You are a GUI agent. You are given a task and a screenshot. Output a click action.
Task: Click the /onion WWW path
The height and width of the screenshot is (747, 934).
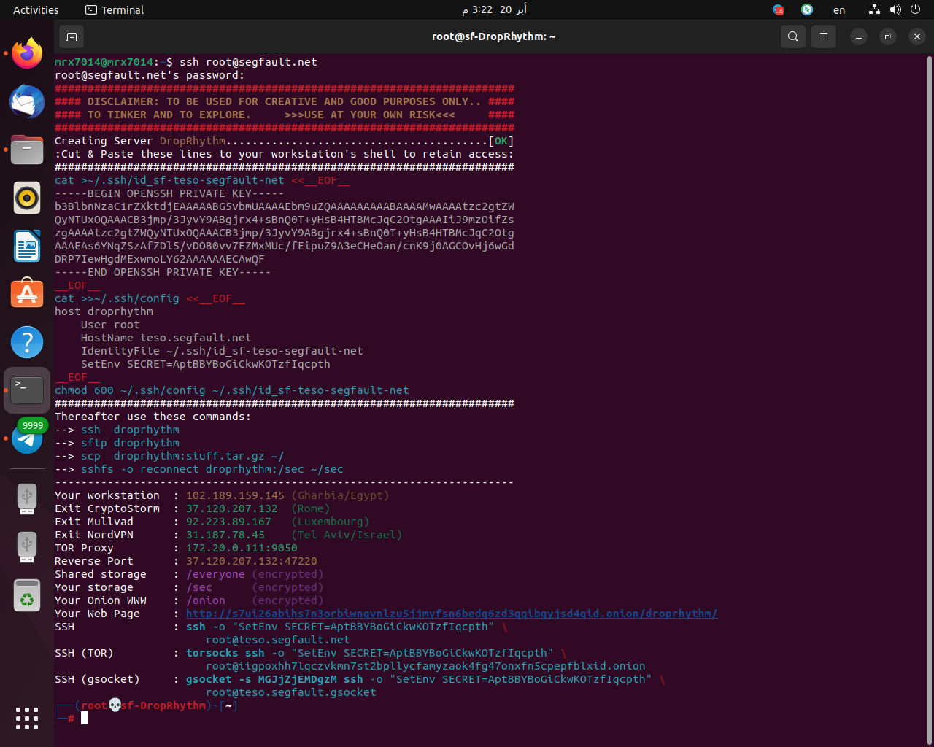[206, 600]
